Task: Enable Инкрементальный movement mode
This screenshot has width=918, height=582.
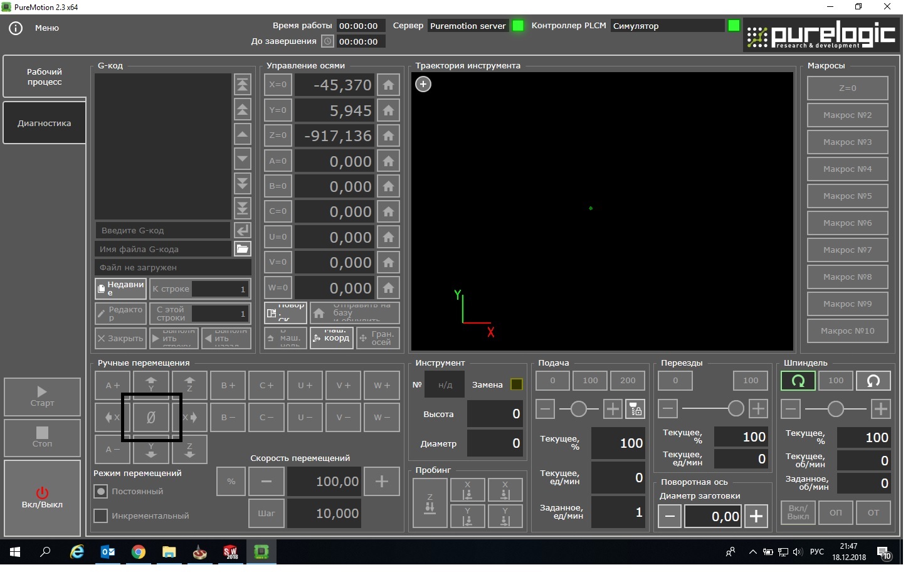Action: coord(100,516)
